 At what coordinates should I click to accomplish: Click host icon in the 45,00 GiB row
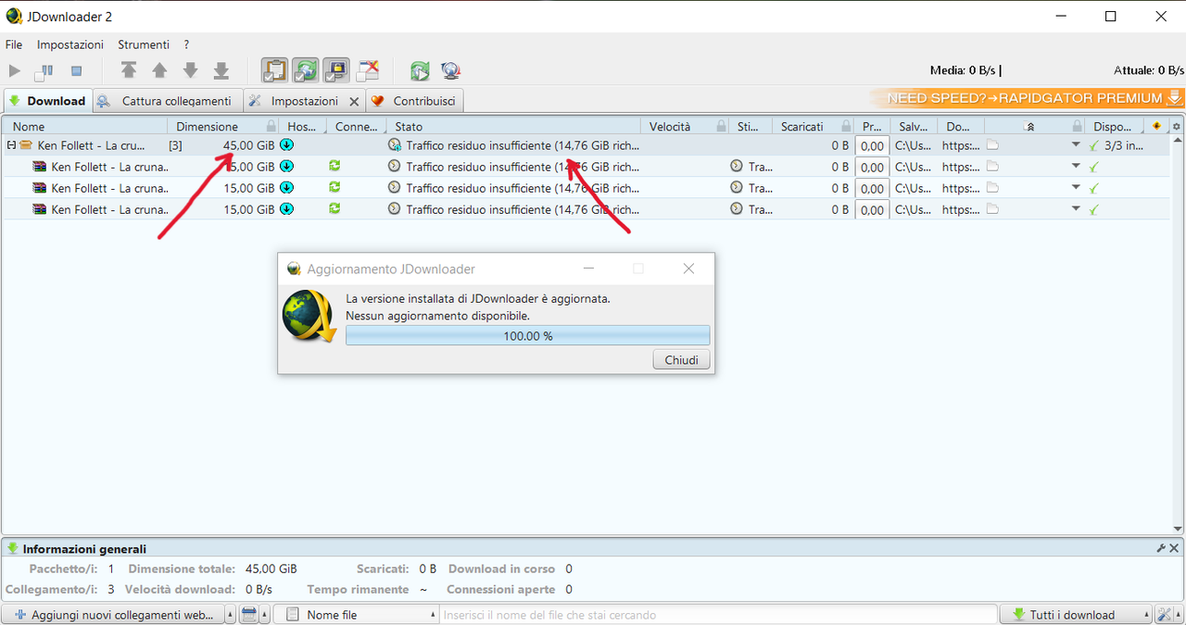(x=287, y=145)
